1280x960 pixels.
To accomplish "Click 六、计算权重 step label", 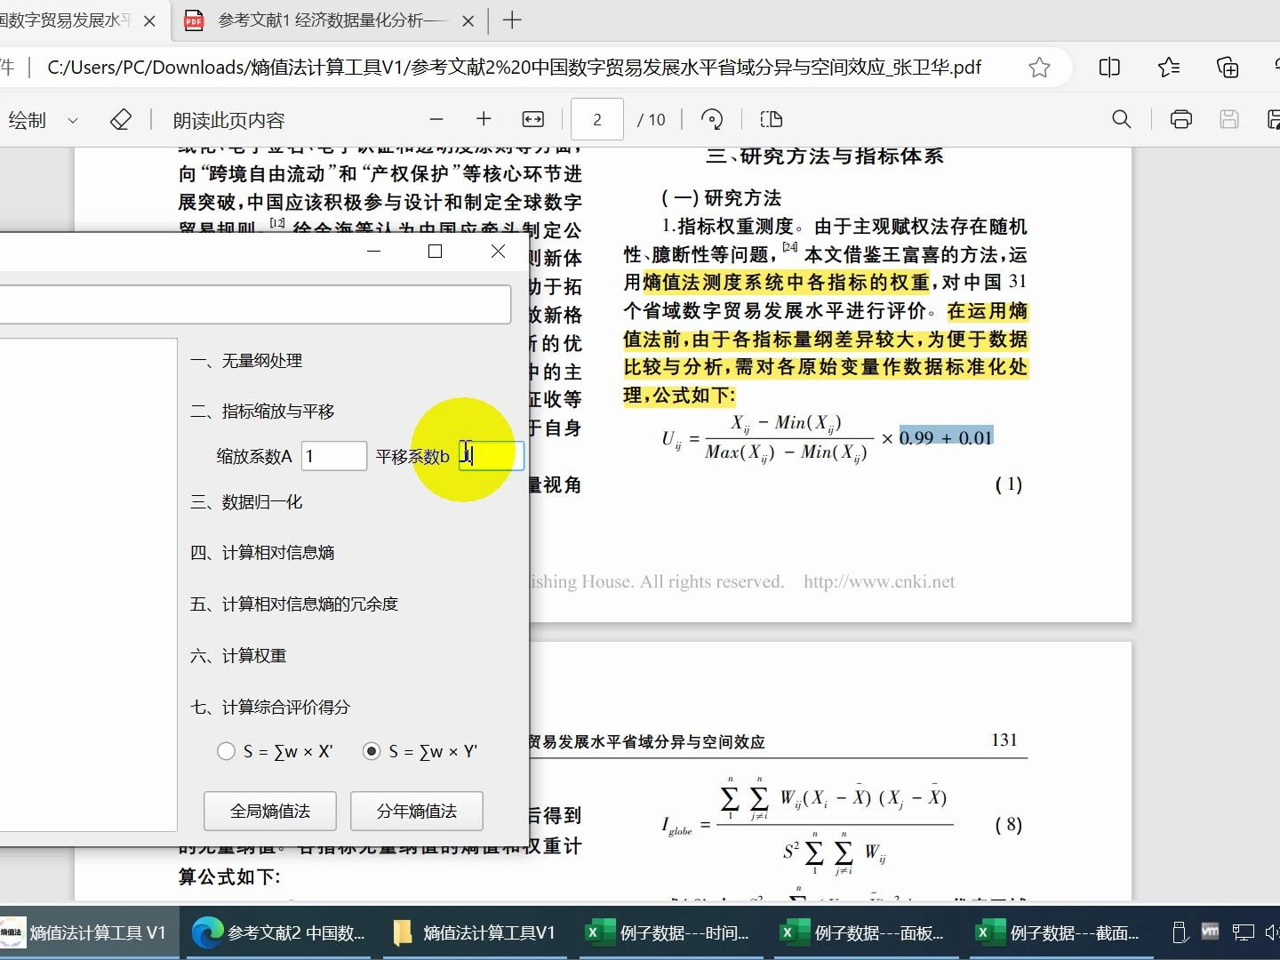I will tap(238, 656).
